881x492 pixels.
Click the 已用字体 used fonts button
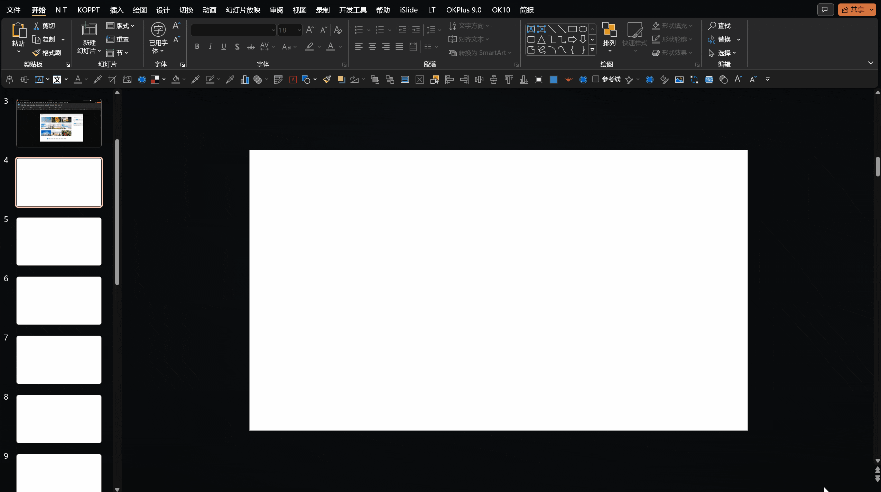coord(158,38)
